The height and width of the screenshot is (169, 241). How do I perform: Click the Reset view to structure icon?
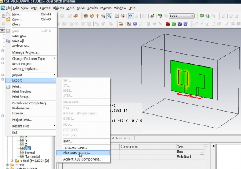tap(123, 16)
